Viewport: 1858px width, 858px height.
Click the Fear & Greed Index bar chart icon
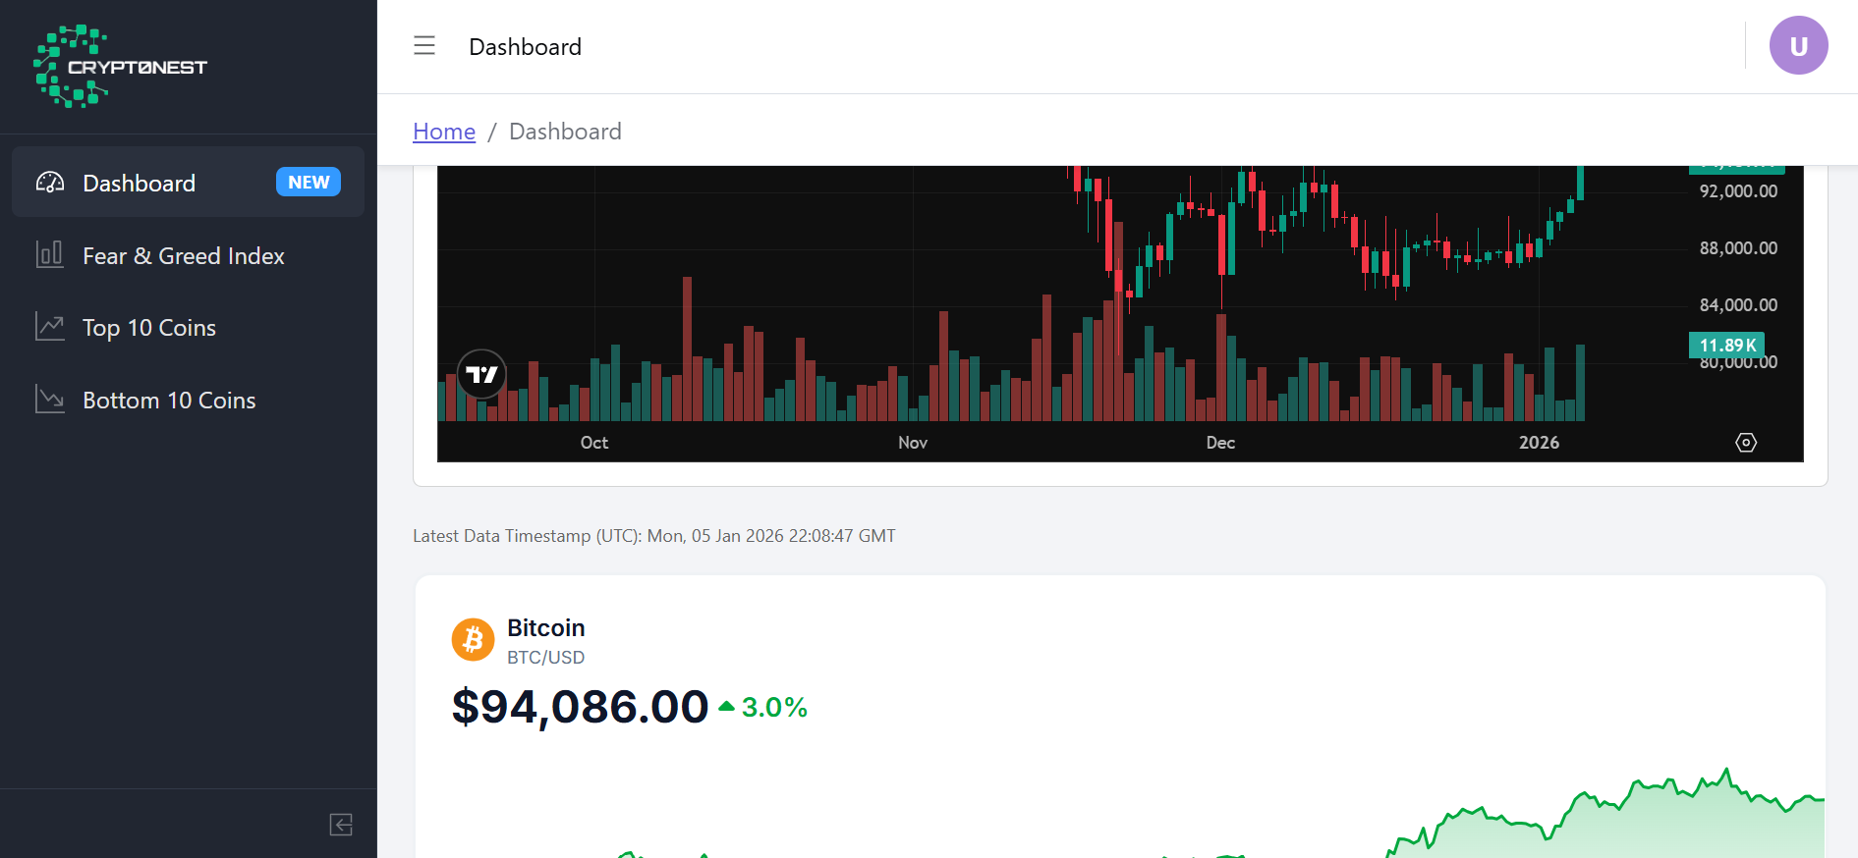(49, 254)
